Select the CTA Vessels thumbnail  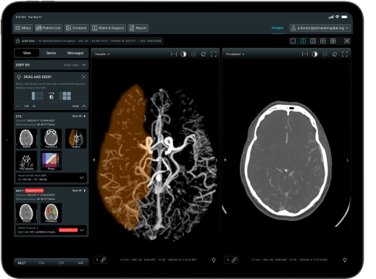click(x=76, y=138)
